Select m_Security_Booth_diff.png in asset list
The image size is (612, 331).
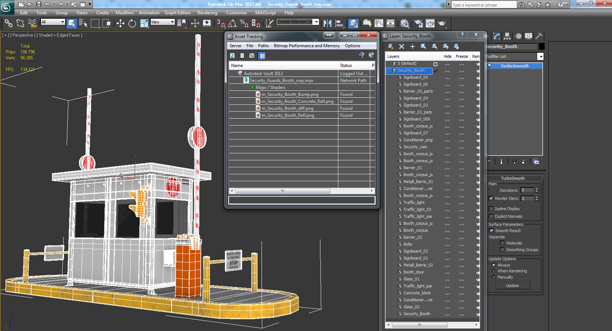[287, 108]
